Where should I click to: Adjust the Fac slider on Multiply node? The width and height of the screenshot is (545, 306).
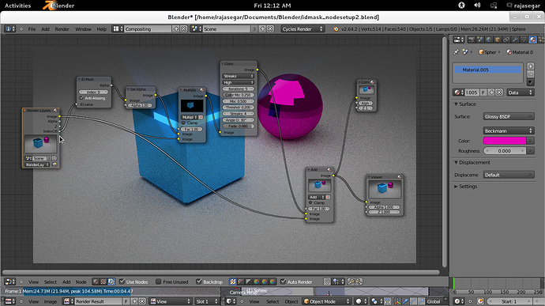coord(191,129)
